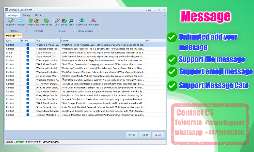Click content 'The best way to collect emails'
Screen dimensions: 254x152
tap(103, 91)
